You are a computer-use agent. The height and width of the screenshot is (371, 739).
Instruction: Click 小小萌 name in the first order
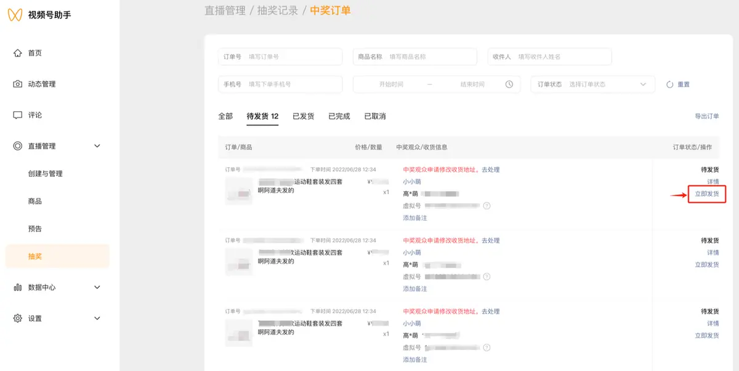point(412,182)
